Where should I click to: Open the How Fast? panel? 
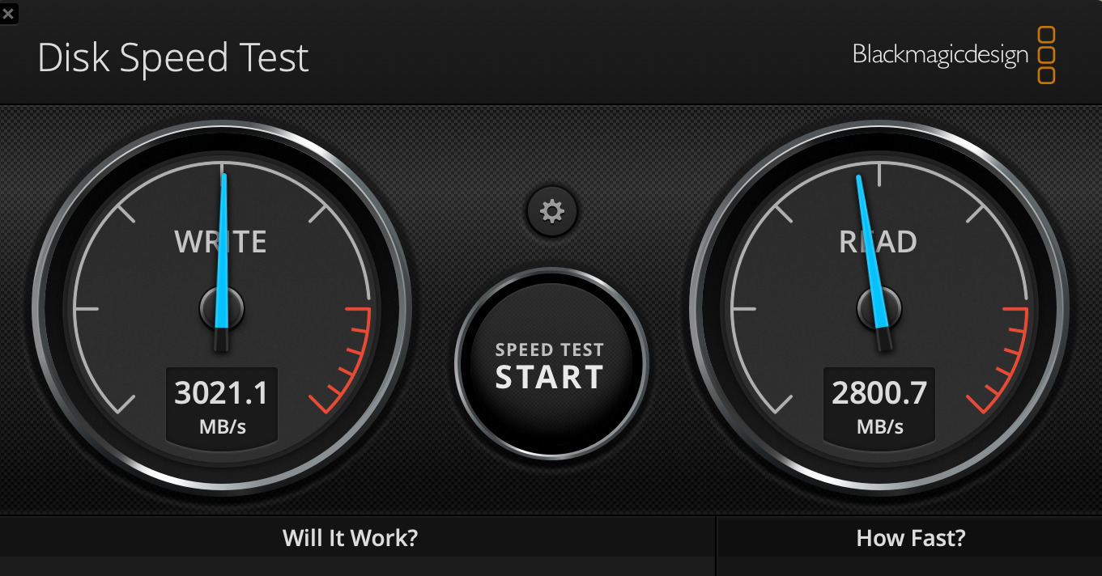coord(910,538)
